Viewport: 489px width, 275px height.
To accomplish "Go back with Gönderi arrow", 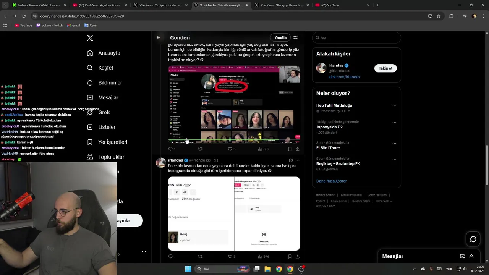I will 159,37.
